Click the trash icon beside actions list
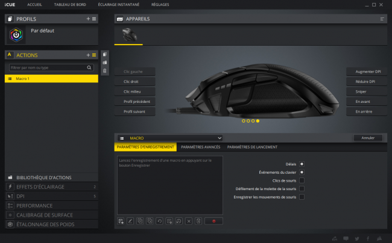392x243 pixels. pyautogui.click(x=105, y=71)
